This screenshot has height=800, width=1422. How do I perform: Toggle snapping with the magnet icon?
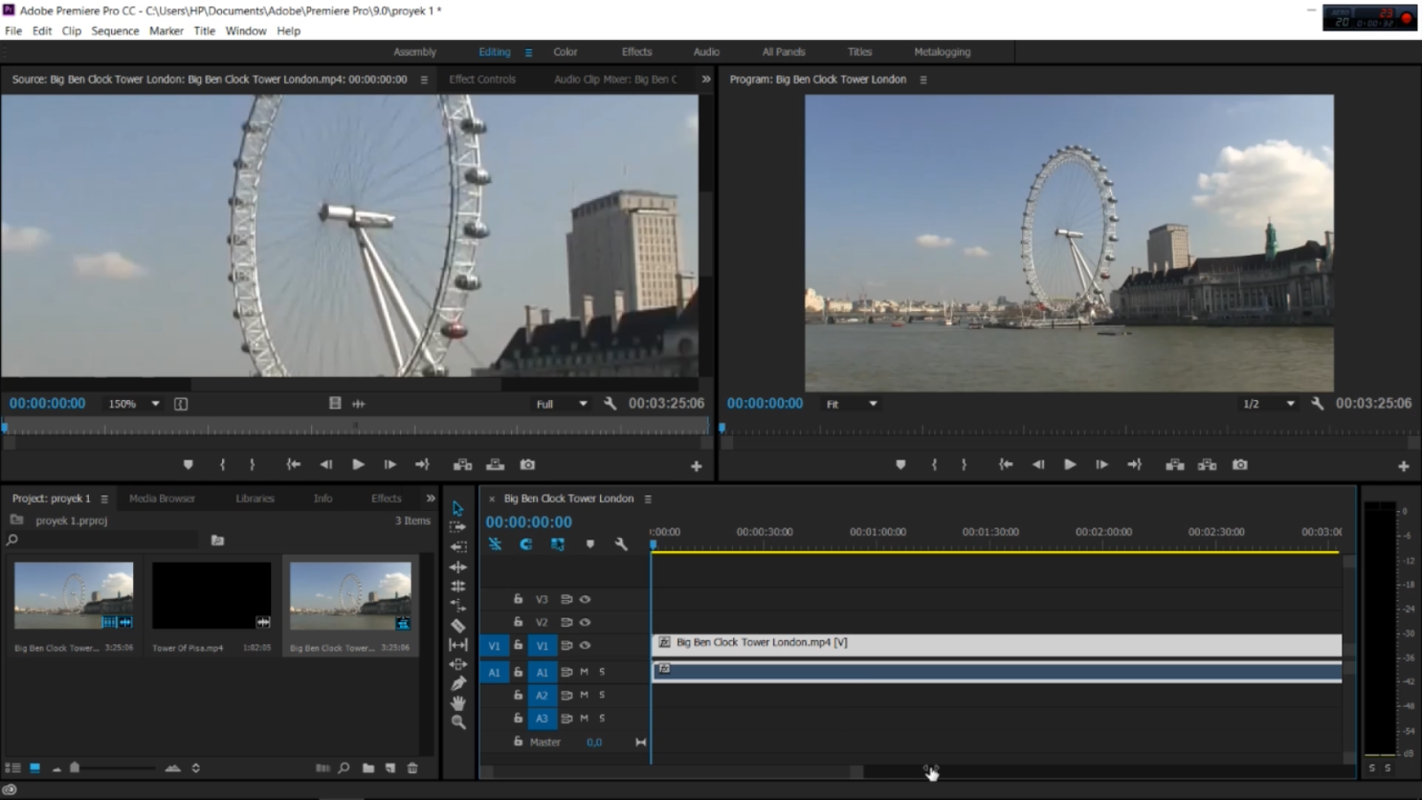[x=525, y=544]
